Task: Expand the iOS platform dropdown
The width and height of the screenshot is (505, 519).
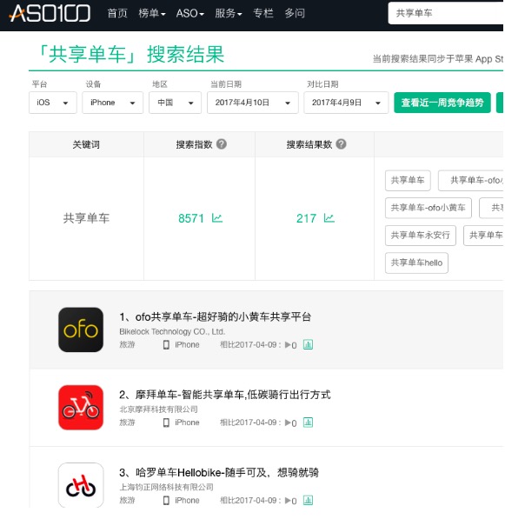Action: tap(53, 103)
